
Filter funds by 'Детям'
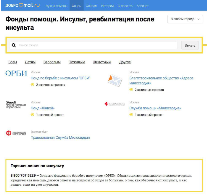tap(30, 62)
